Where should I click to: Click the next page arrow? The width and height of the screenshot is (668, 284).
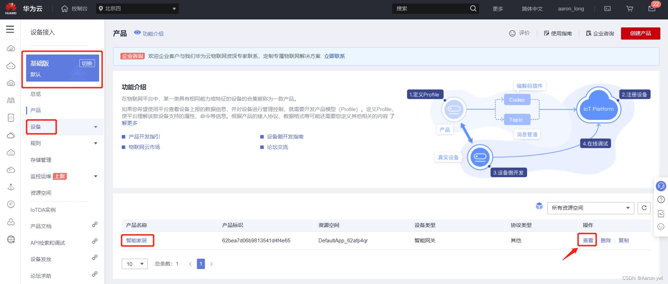[x=211, y=264]
